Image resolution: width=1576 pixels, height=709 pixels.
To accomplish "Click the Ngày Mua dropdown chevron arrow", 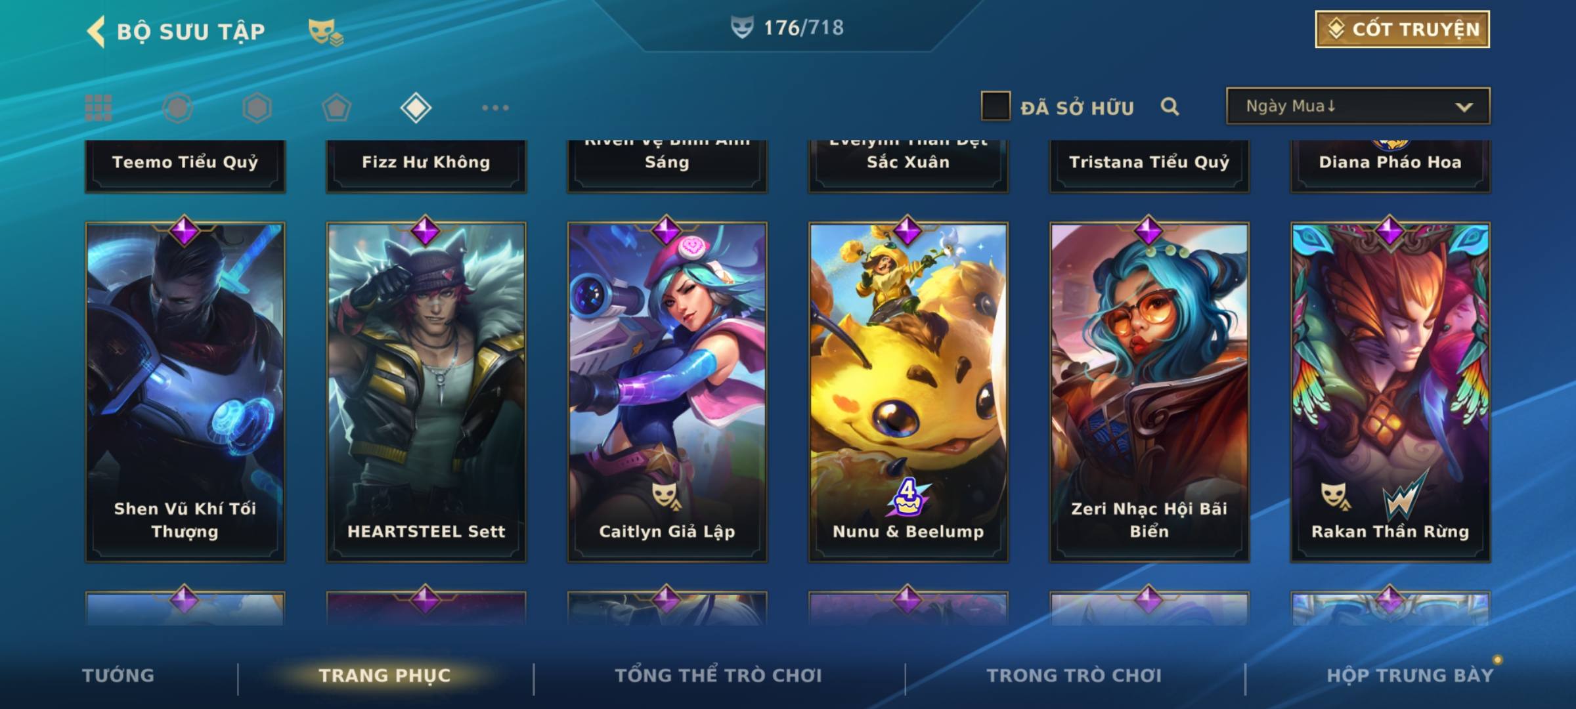I will [1464, 107].
